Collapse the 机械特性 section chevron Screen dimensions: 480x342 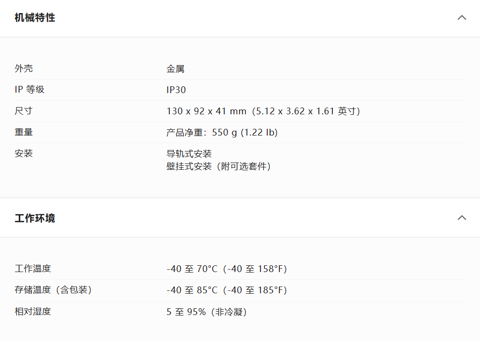[462, 17]
